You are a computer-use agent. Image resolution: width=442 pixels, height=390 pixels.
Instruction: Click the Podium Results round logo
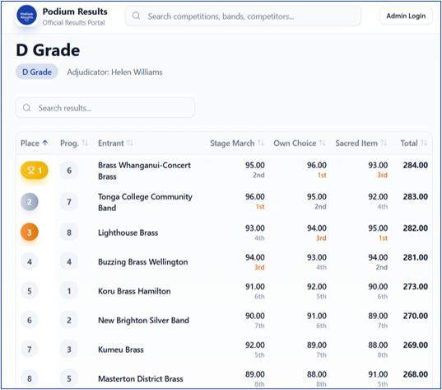26,15
